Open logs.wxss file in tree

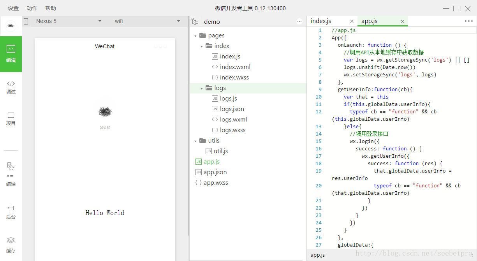point(229,130)
